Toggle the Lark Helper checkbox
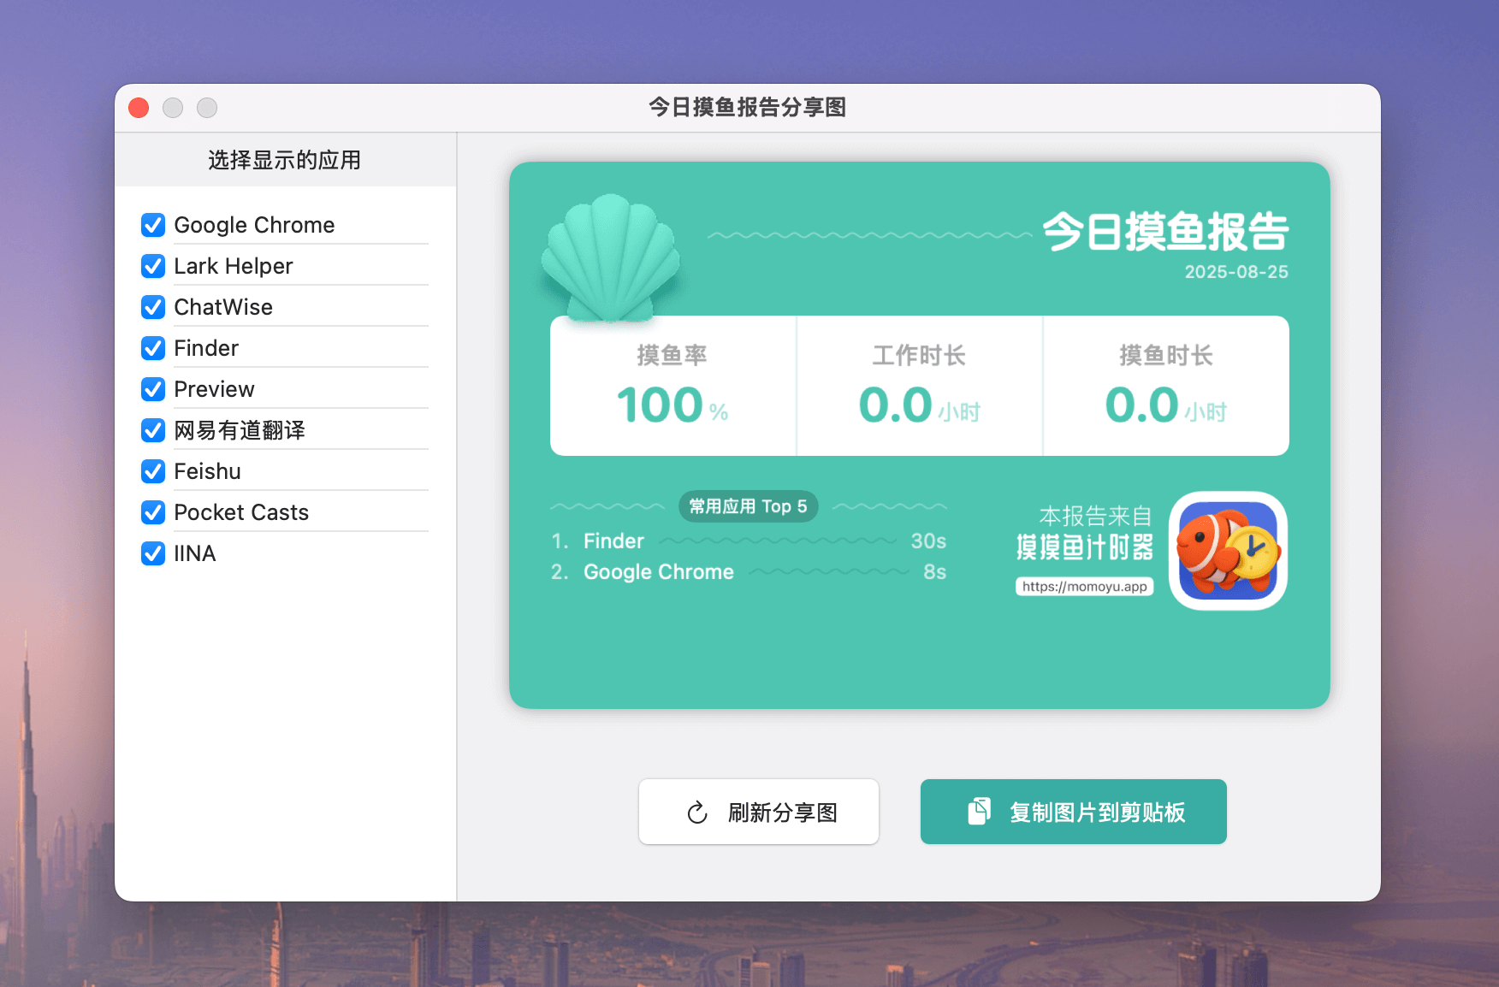1499x987 pixels. tap(152, 266)
